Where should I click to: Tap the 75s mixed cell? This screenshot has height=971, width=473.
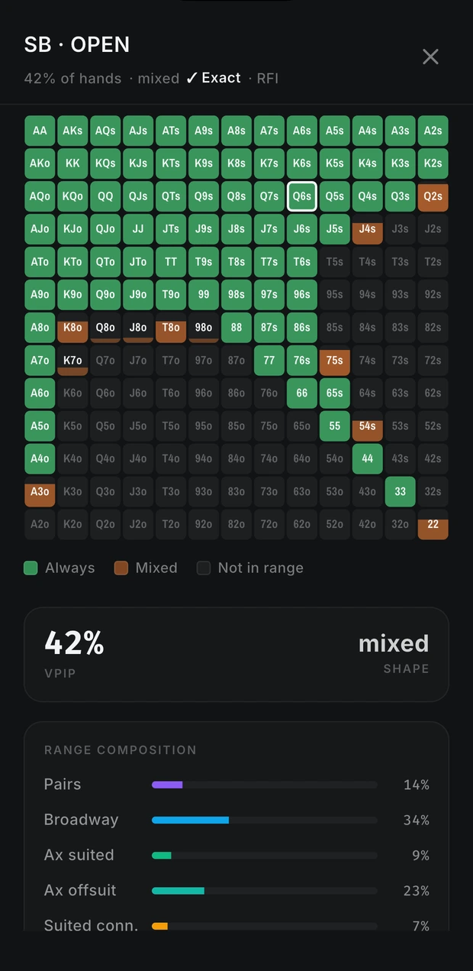tap(335, 361)
